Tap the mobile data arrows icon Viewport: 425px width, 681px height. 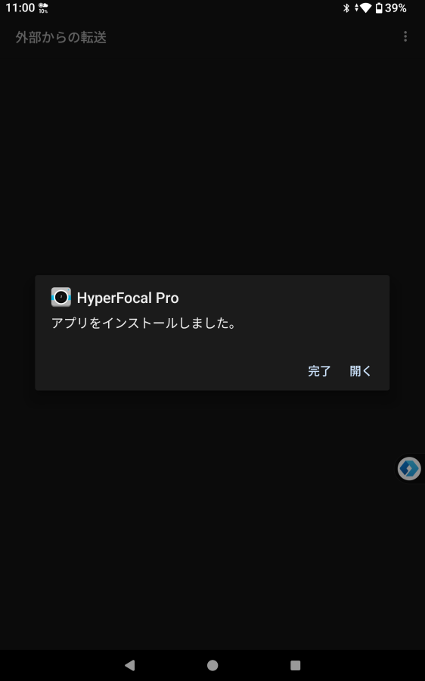[x=356, y=8]
